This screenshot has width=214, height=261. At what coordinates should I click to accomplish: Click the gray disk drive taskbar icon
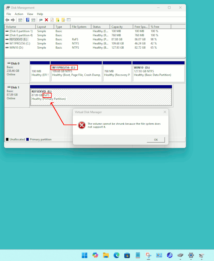pyautogui.click(x=180, y=255)
